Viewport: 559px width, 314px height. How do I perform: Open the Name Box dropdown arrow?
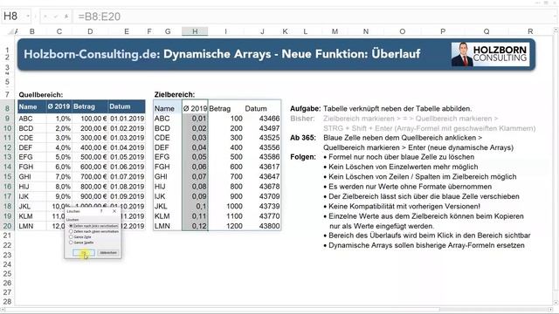click(27, 17)
